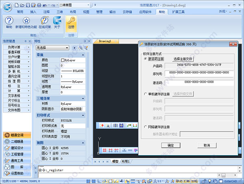Switch to the 扩展工具 ribbon tab
The image size is (244, 184).
179,12
